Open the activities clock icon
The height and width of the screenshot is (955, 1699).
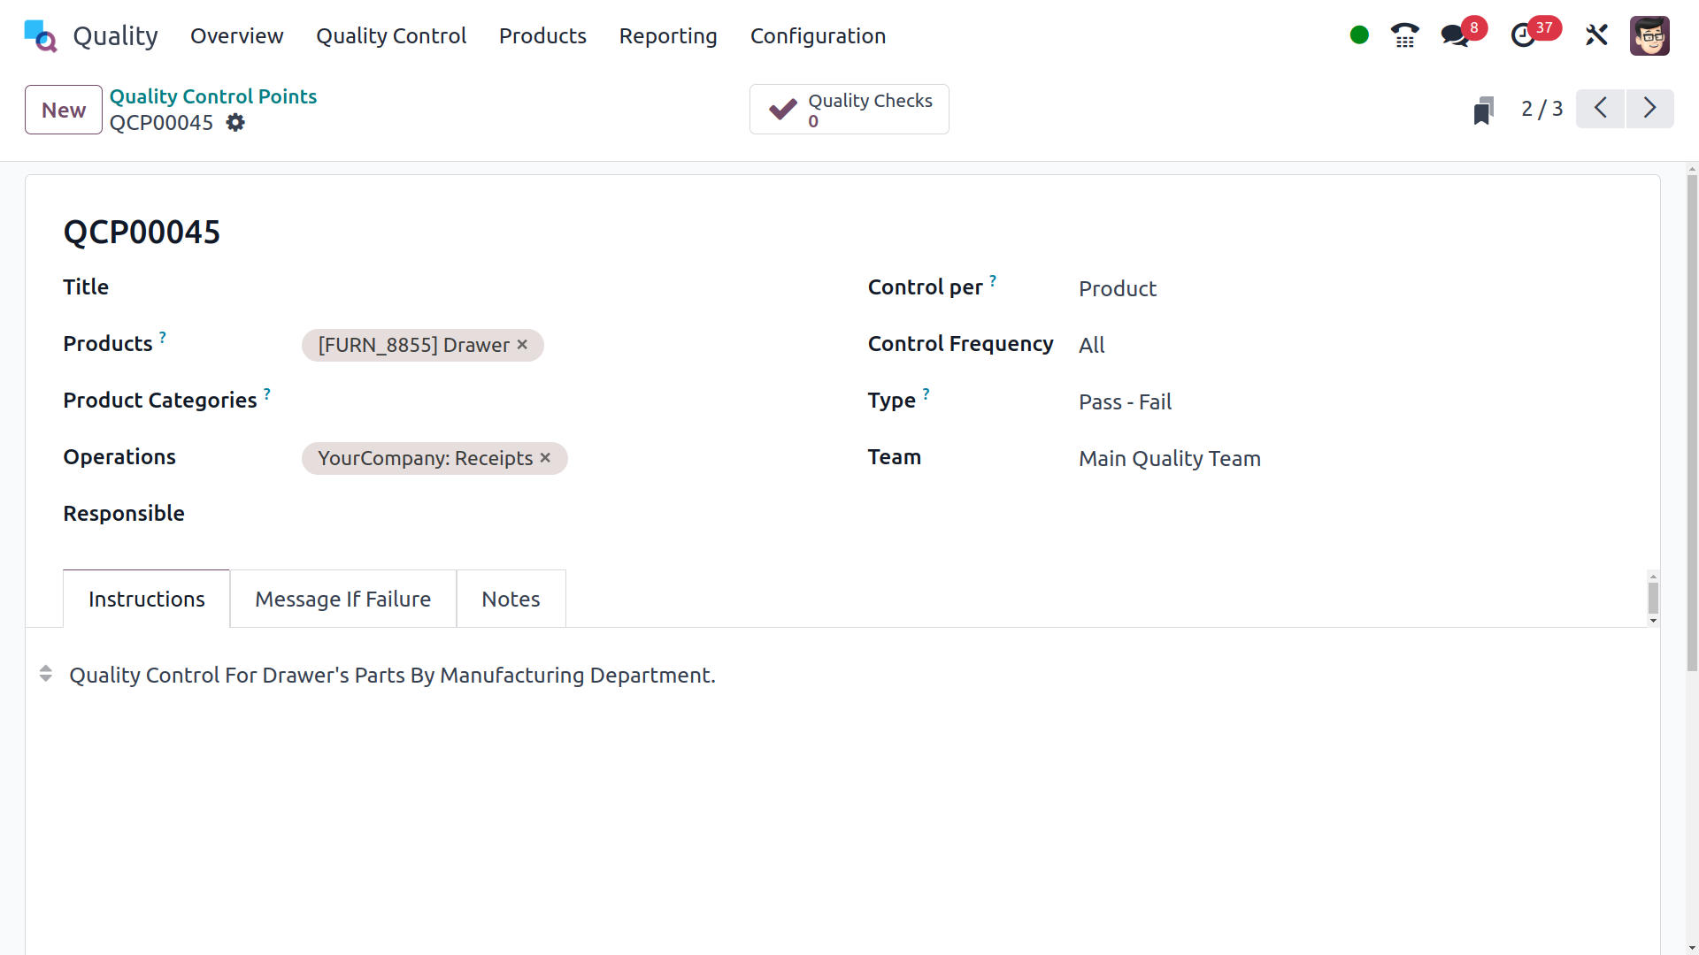[1523, 35]
